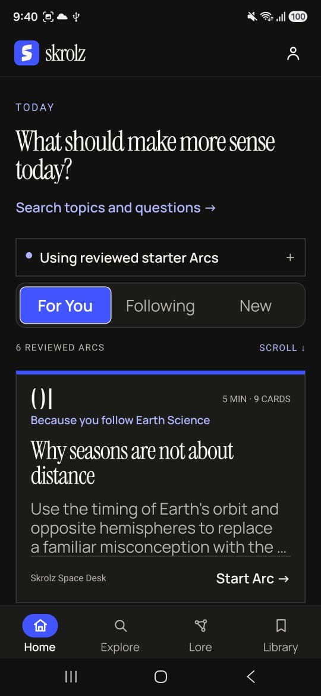321x696 pixels.
Task: Open the Lore graph icon
Action: (200, 626)
